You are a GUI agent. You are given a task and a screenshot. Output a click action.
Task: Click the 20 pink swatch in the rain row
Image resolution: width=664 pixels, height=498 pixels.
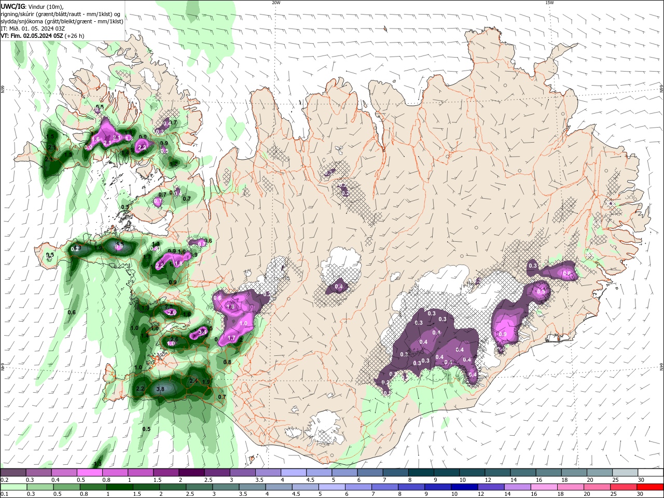coord(597,487)
